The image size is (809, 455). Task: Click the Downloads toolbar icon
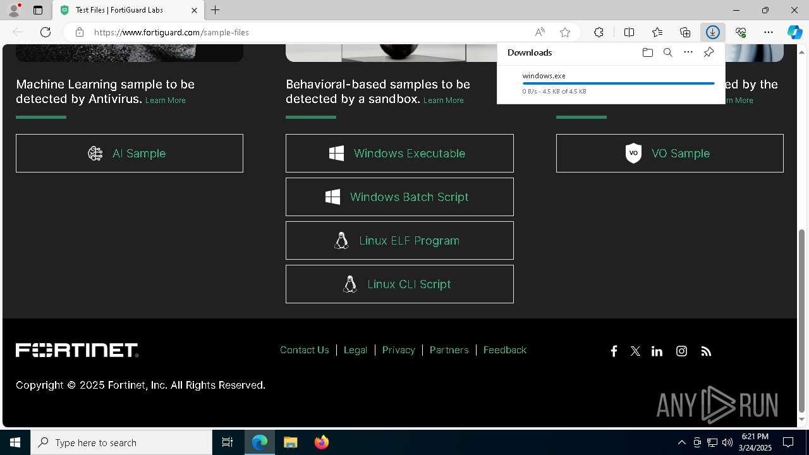[713, 32]
